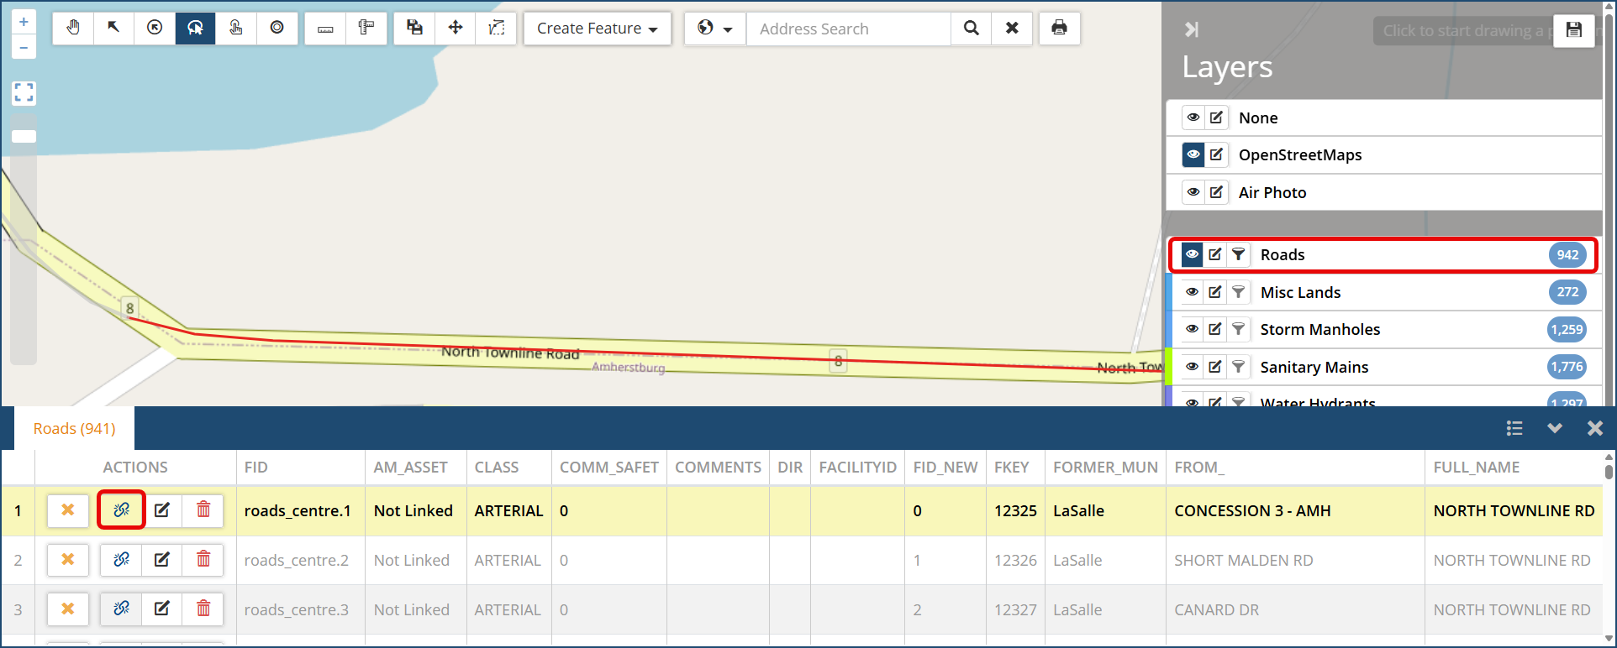Open the attribute table list options icon
This screenshot has width=1617, height=648.
[x=1514, y=428]
